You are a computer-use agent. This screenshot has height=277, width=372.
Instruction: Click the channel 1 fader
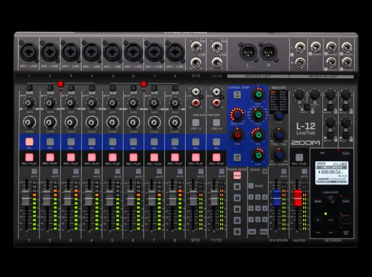coord(26,198)
